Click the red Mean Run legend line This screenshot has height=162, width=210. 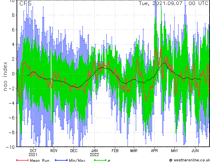(x=22, y=160)
